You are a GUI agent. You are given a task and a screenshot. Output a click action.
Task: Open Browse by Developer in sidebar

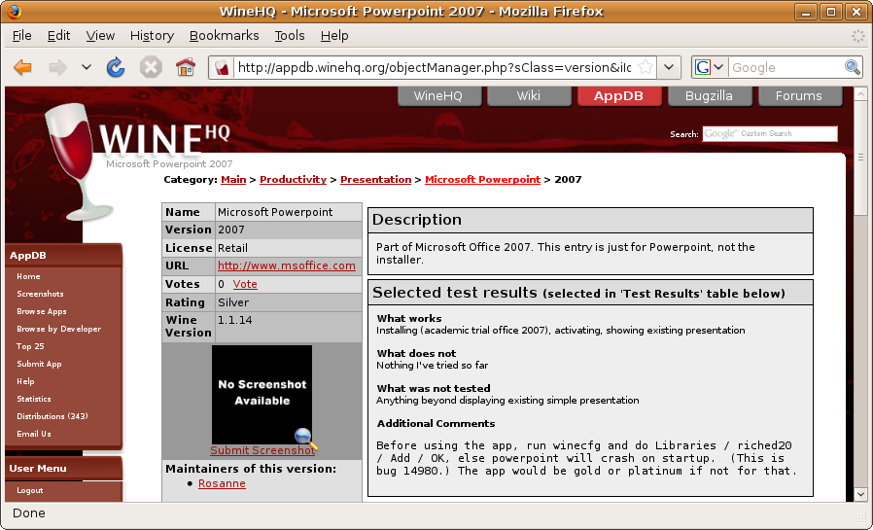click(x=59, y=329)
